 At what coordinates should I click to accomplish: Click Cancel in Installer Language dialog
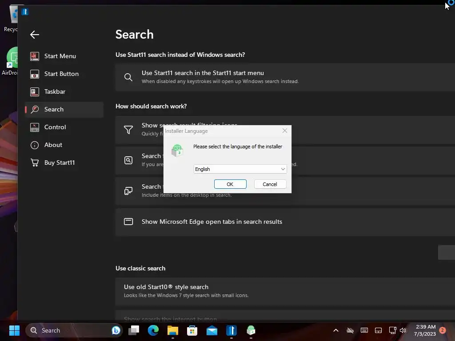coord(270,184)
